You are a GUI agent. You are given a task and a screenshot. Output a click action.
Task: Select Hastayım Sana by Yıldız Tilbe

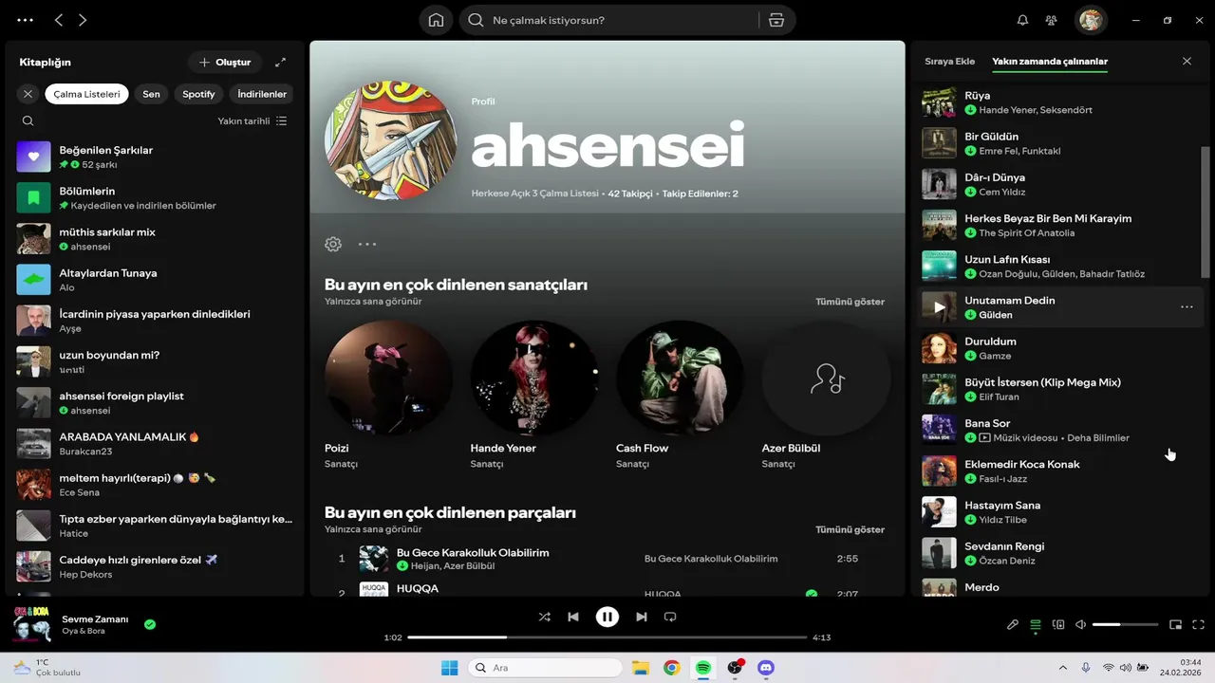[x=1060, y=512]
